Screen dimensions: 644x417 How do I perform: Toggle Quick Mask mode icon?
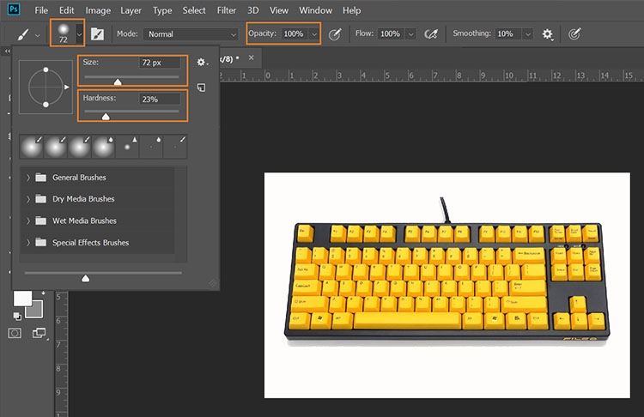(15, 332)
